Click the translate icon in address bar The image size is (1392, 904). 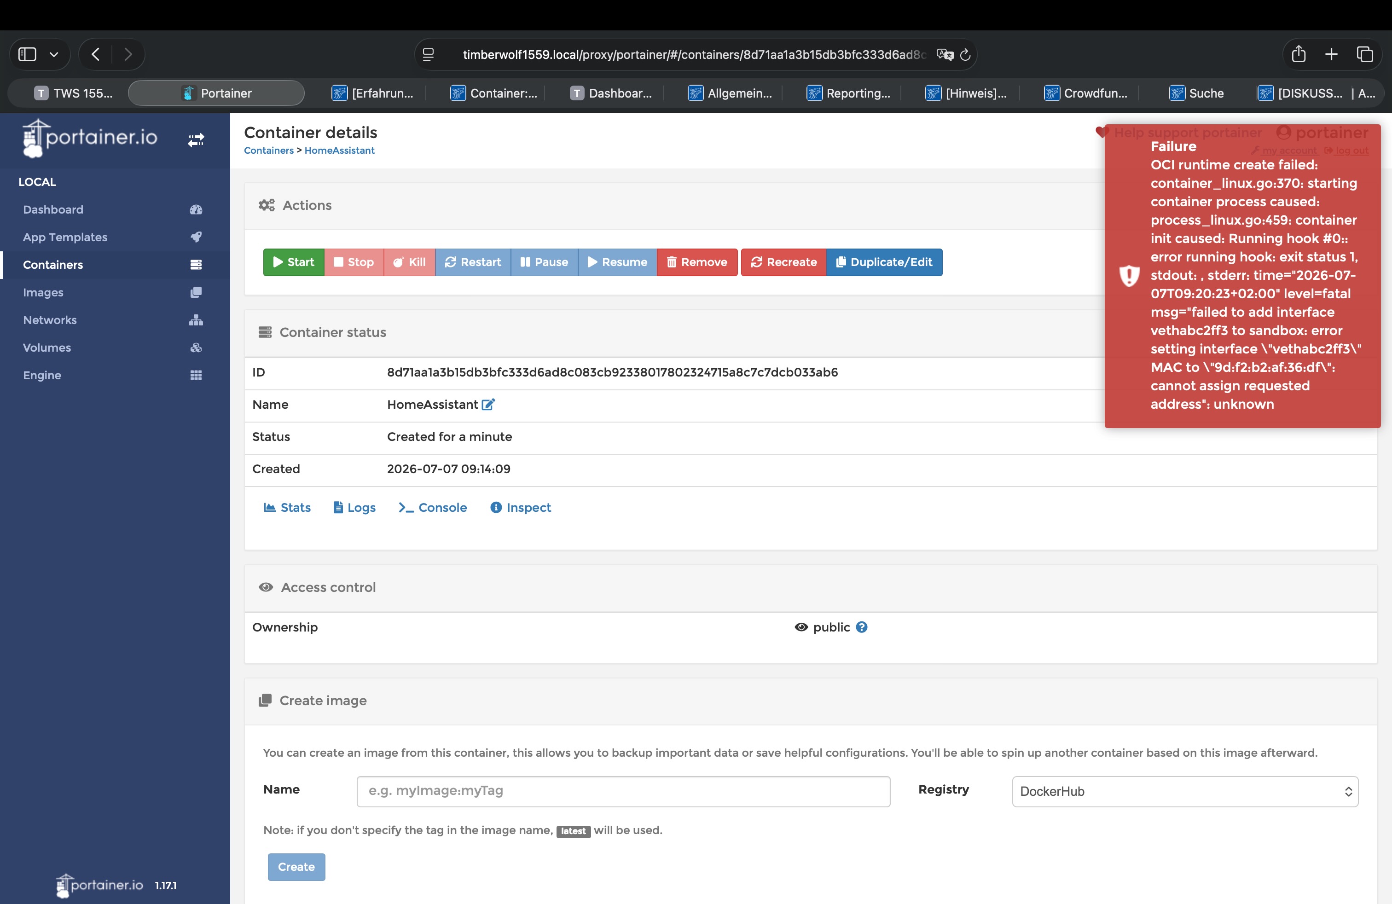pos(945,54)
